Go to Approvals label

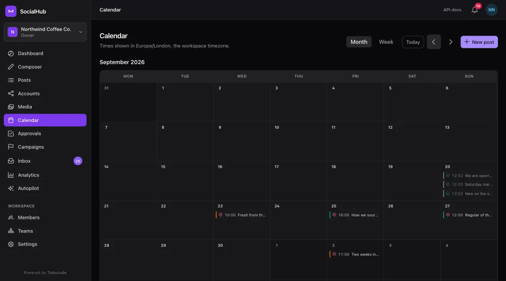coord(29,134)
